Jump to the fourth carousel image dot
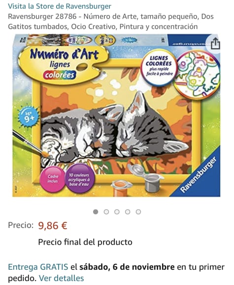The height and width of the screenshot is (285, 234). click(x=128, y=212)
